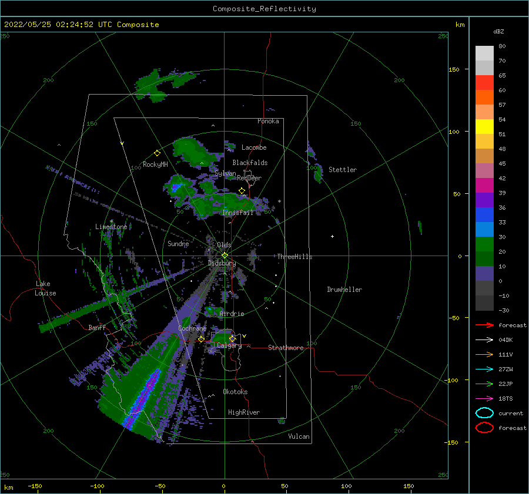The height and width of the screenshot is (494, 529).
Task: Click the light gray 70-80 dBZ swatch
Action: click(x=484, y=53)
